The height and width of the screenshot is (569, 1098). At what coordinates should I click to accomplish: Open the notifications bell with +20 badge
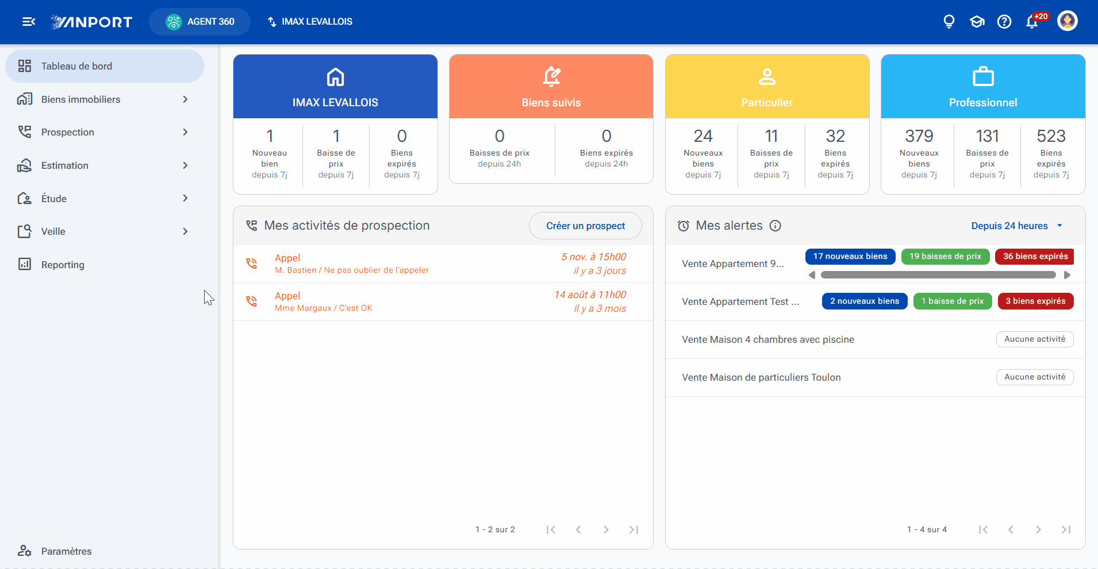[1032, 22]
